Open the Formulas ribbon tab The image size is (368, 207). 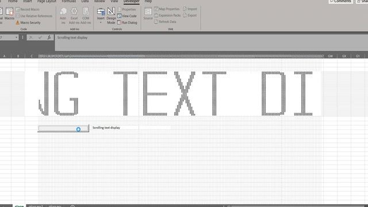click(x=69, y=1)
